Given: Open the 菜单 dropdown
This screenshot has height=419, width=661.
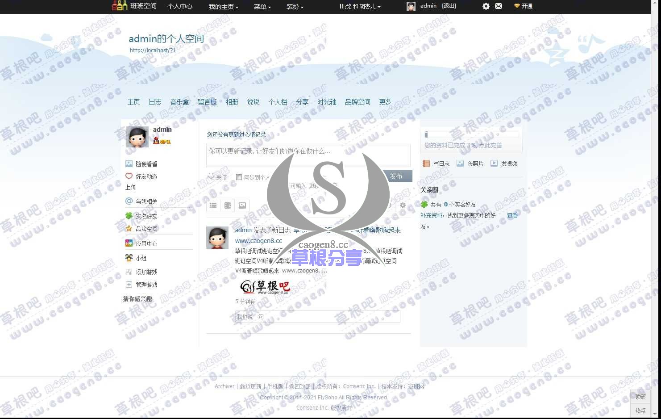Looking at the screenshot, I should 262,7.
